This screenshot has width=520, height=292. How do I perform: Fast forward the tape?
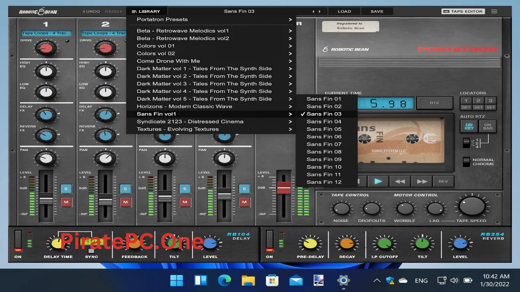point(422,181)
